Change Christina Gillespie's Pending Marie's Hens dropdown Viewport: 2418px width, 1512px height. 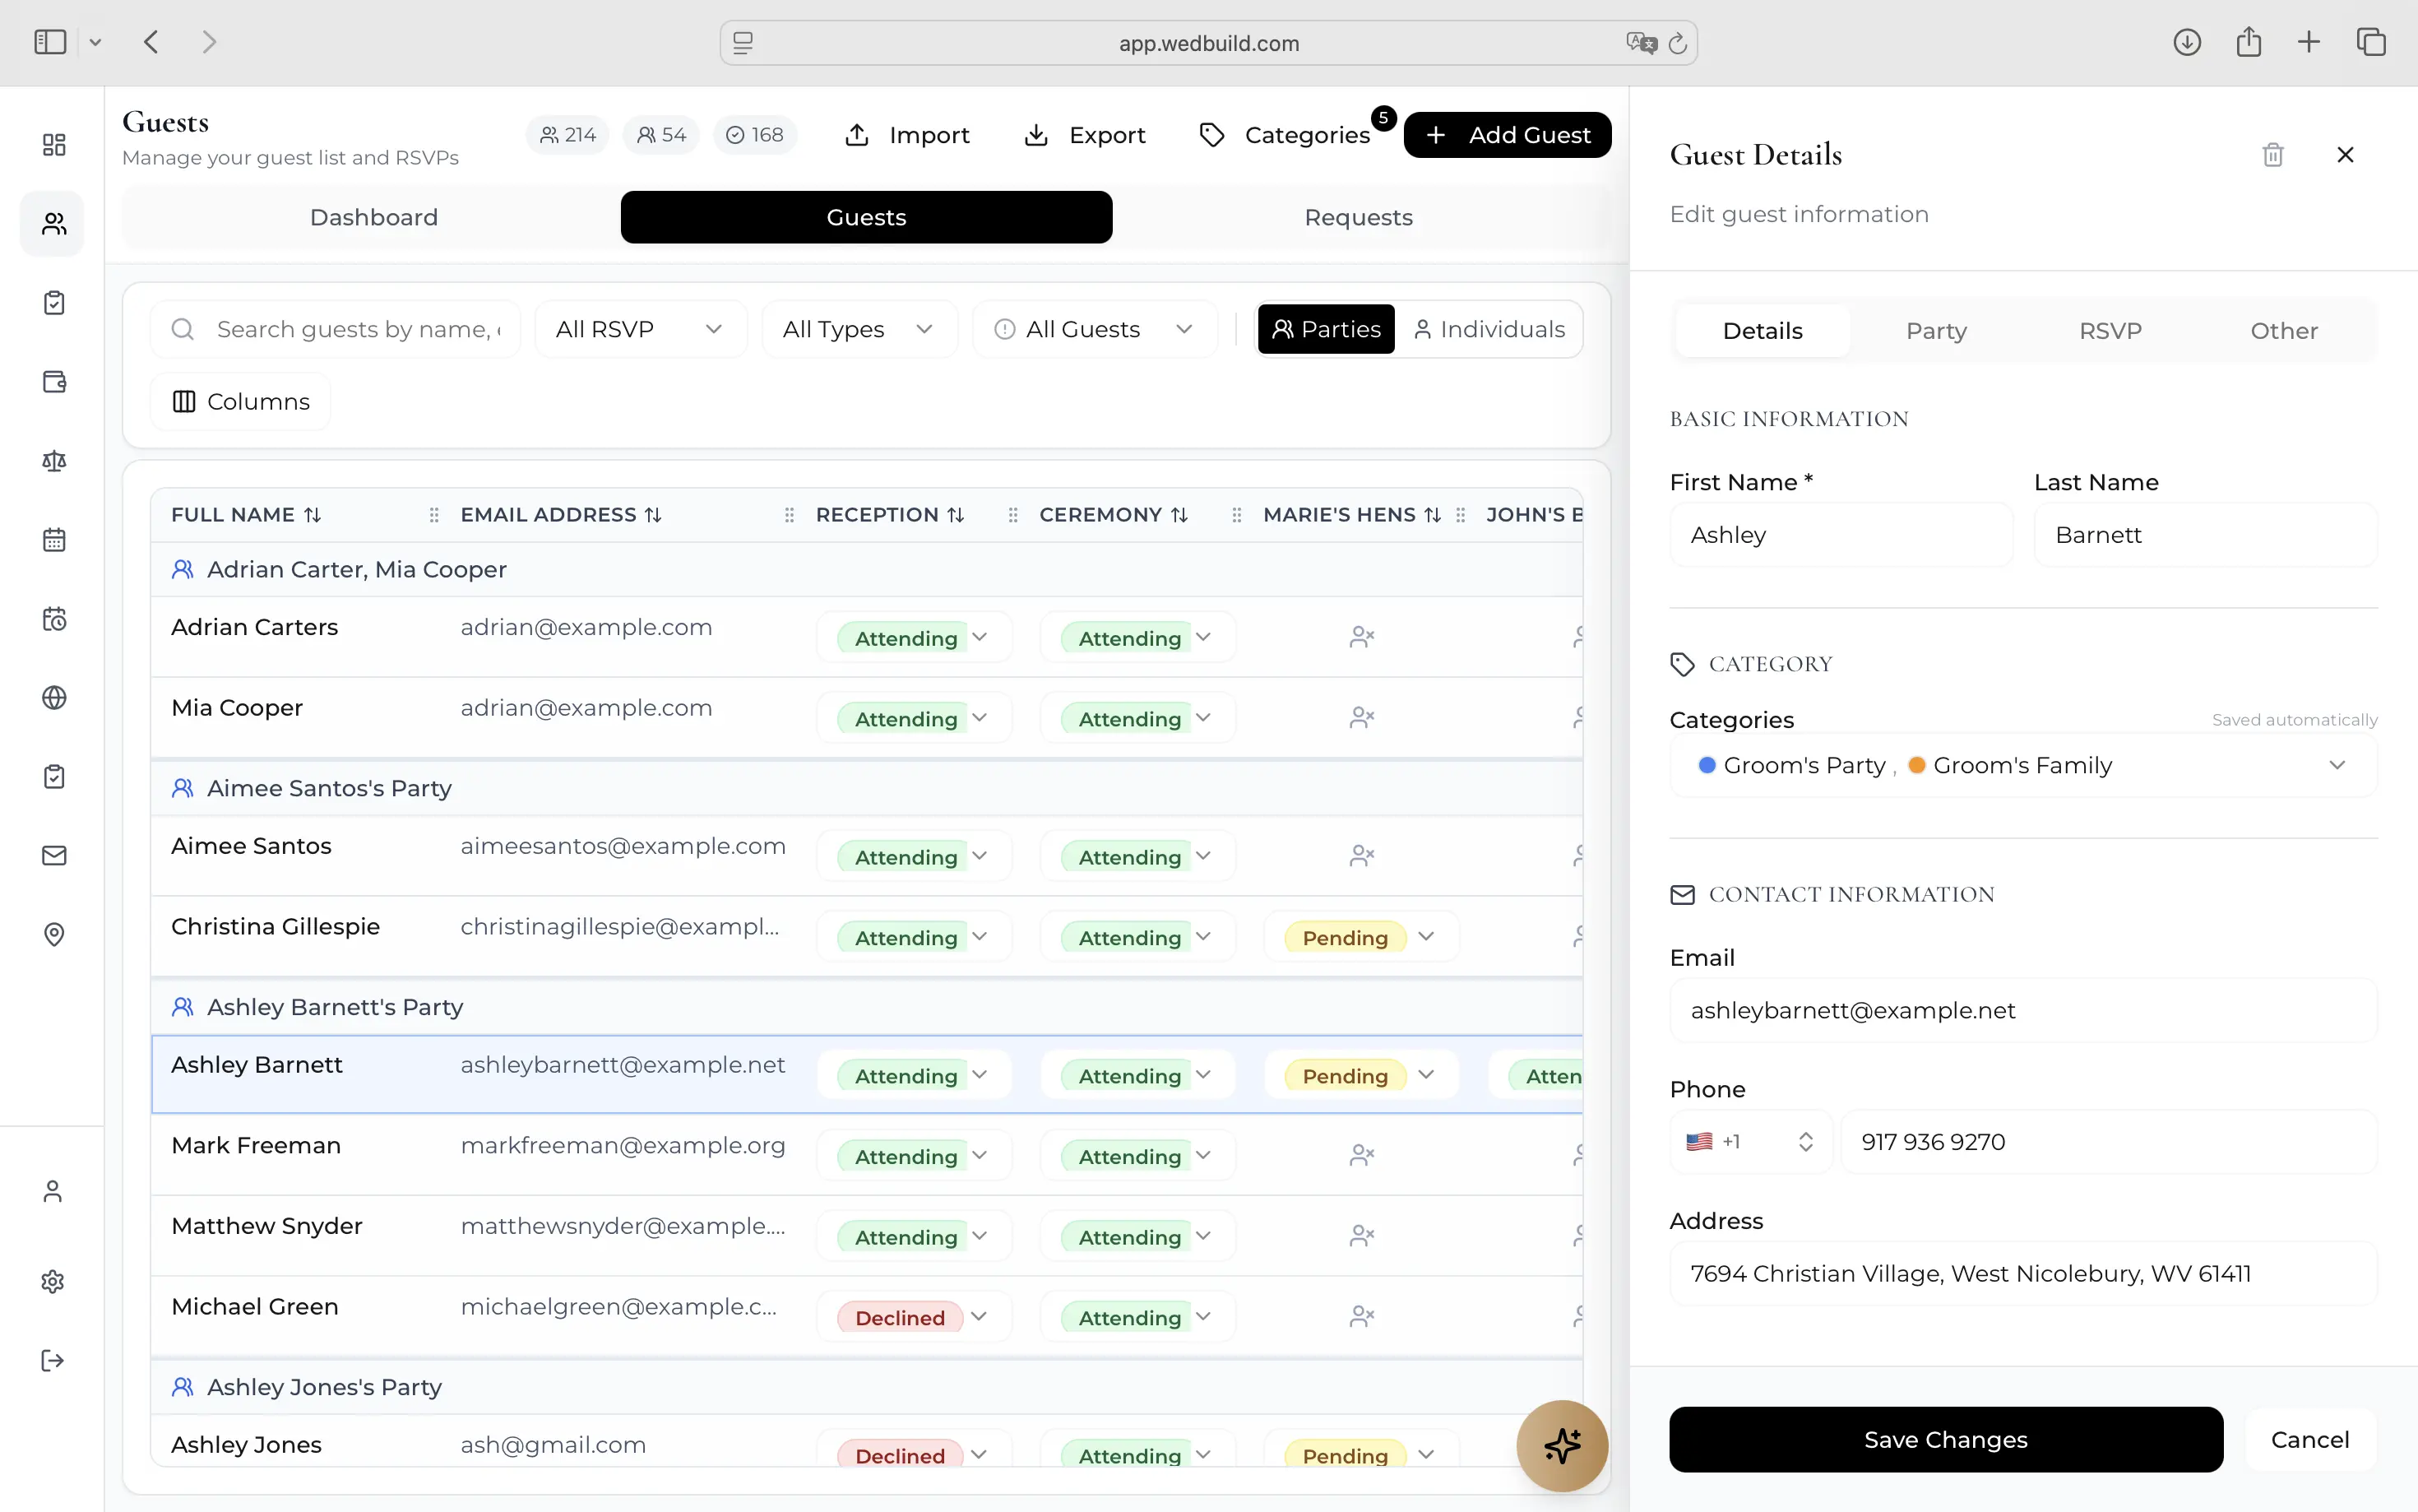click(x=1361, y=936)
